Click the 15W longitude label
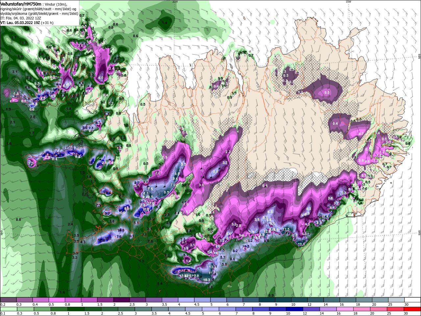This screenshot has width=421, height=316. coord(348,2)
